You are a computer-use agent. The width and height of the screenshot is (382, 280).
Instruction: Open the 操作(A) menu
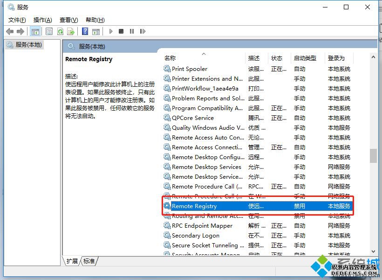(x=43, y=20)
